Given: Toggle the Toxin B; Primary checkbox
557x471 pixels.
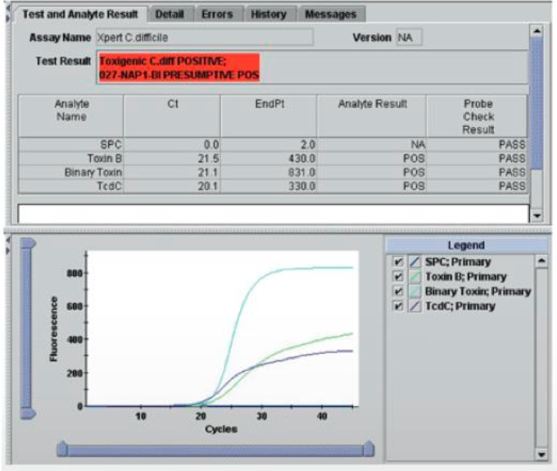Looking at the screenshot, I should (398, 277).
